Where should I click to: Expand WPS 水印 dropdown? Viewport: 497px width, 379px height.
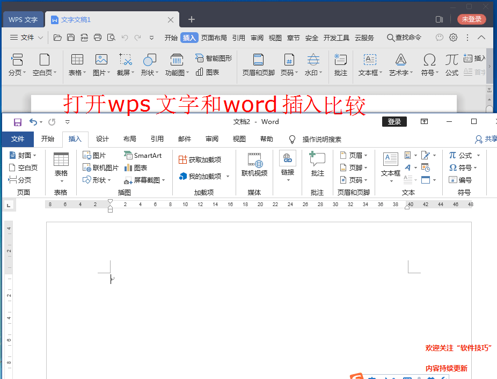321,72
